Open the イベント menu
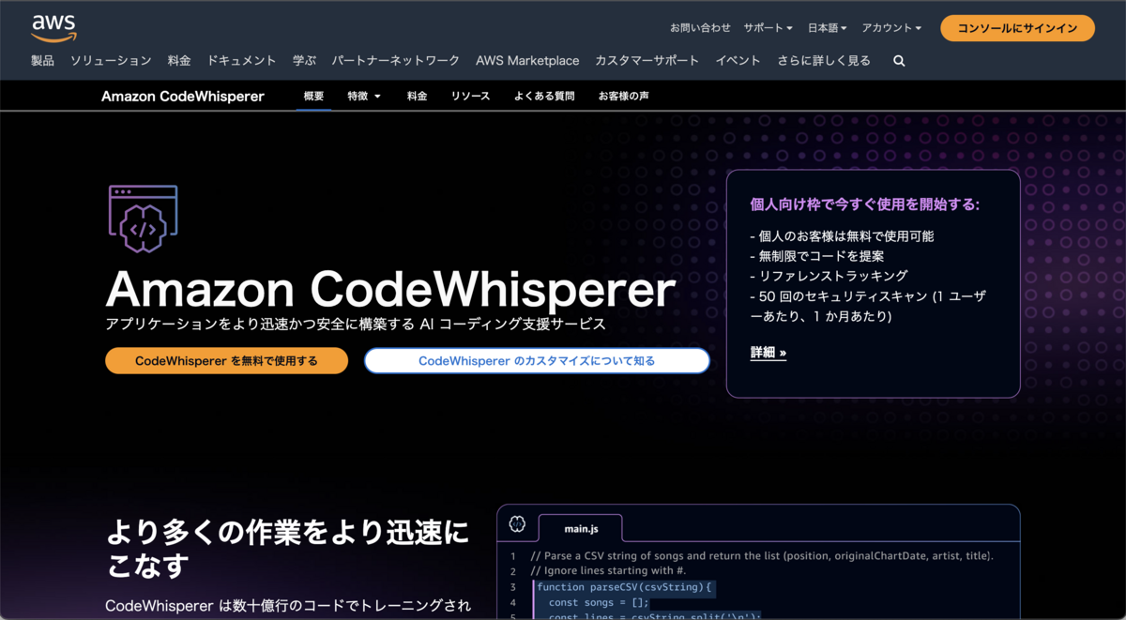The image size is (1126, 620). [x=738, y=60]
